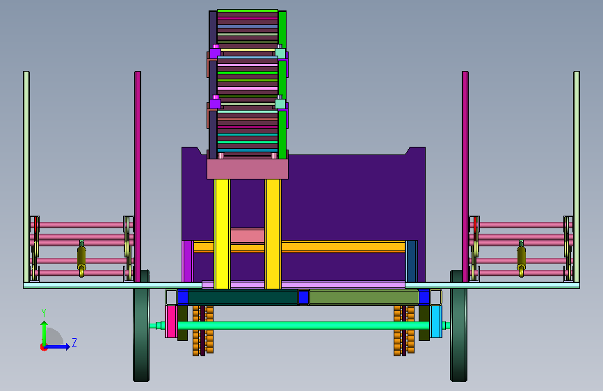Pick the dark teal frame beam segment
603x391 pixels.
point(243,298)
